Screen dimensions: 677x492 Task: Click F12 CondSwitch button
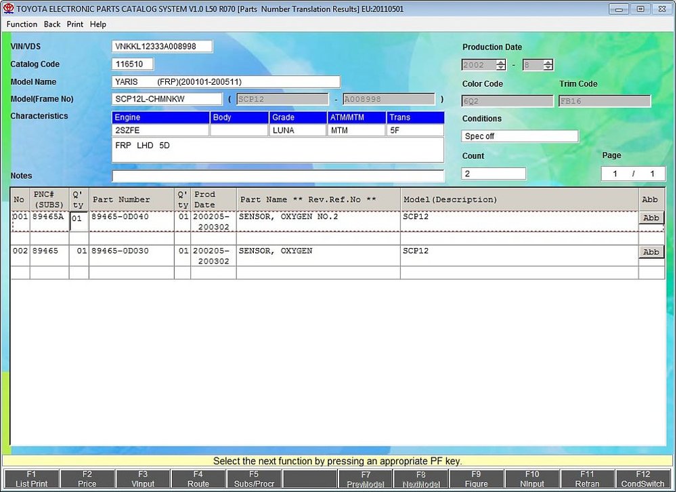click(x=643, y=479)
